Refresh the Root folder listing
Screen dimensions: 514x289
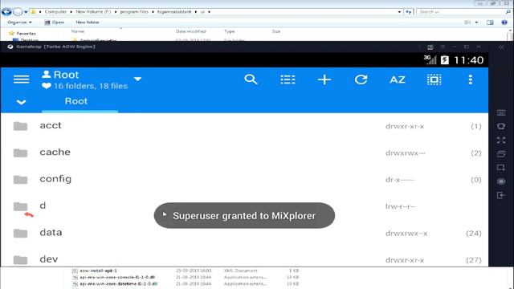pos(361,79)
